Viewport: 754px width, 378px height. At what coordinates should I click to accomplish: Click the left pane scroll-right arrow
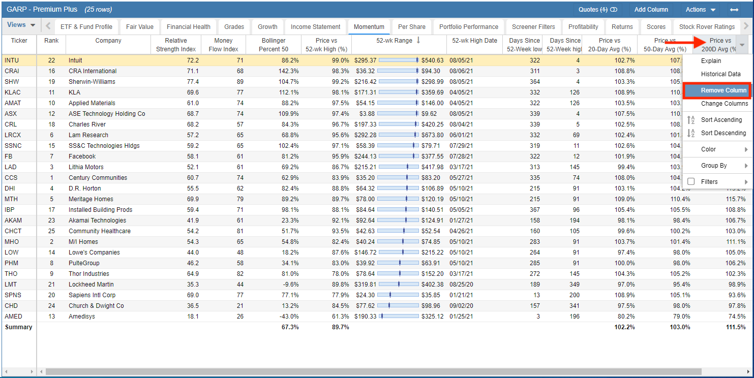[x=33, y=372]
